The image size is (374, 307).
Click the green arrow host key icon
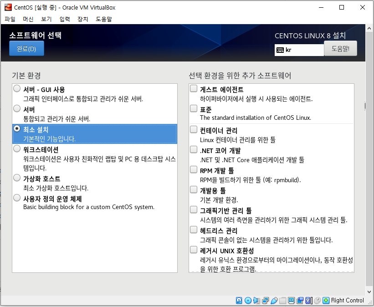pyautogui.click(x=326, y=300)
